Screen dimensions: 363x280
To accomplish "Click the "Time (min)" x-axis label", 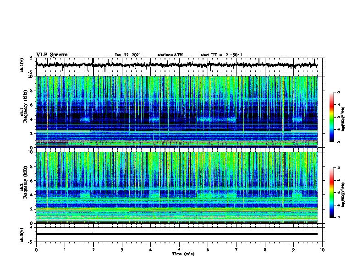I will click(x=183, y=254).
